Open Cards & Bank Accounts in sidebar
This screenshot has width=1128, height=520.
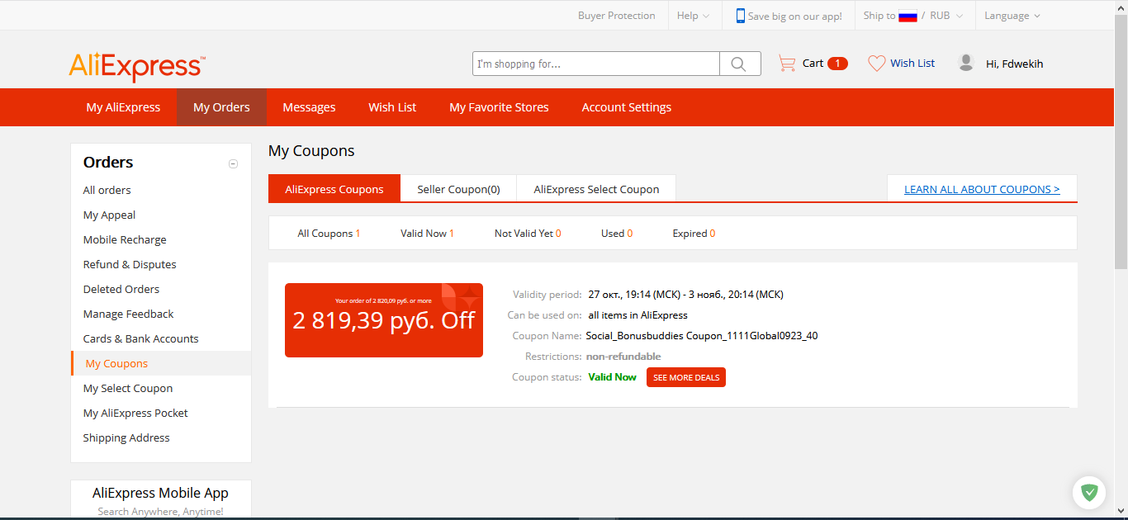coord(140,338)
